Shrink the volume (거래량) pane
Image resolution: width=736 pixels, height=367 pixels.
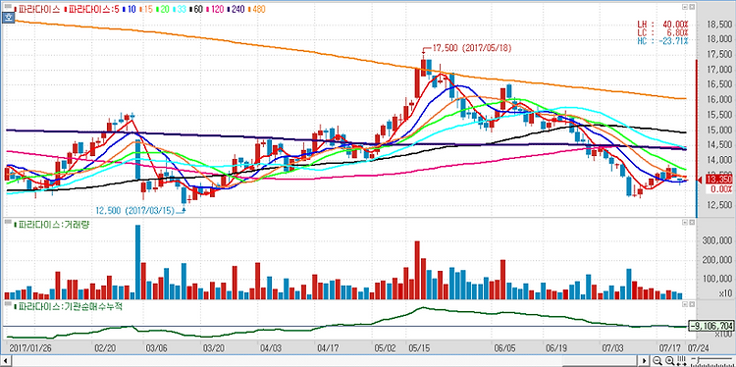pos(685,222)
